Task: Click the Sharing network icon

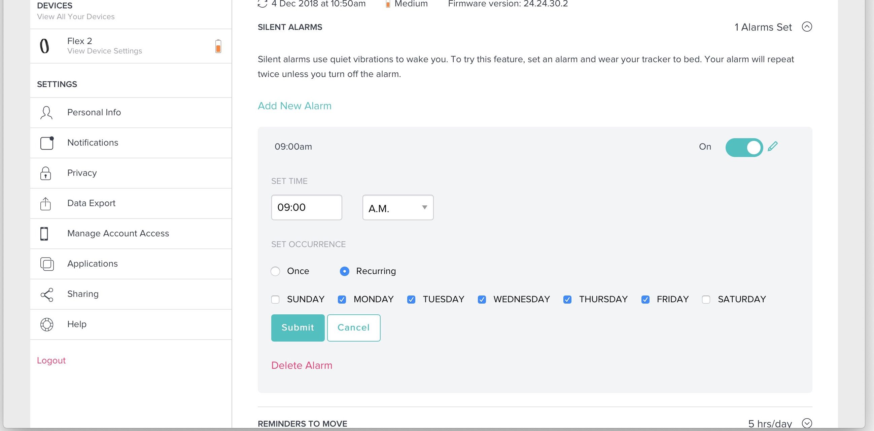Action: pyautogui.click(x=46, y=293)
